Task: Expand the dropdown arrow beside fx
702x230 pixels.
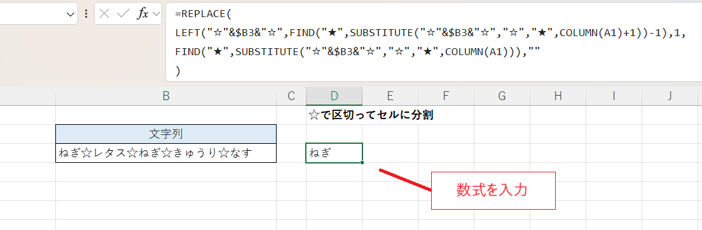Action: coord(156,15)
